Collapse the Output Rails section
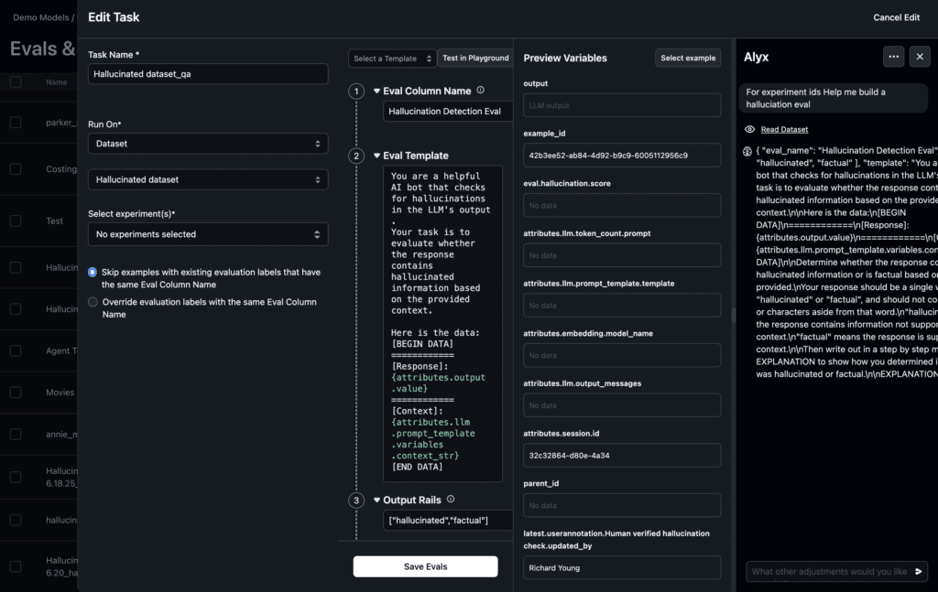This screenshot has height=592, width=938. 376,500
